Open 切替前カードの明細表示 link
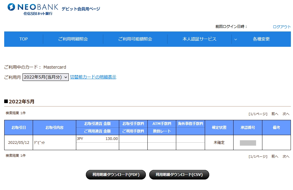 pos(93,77)
